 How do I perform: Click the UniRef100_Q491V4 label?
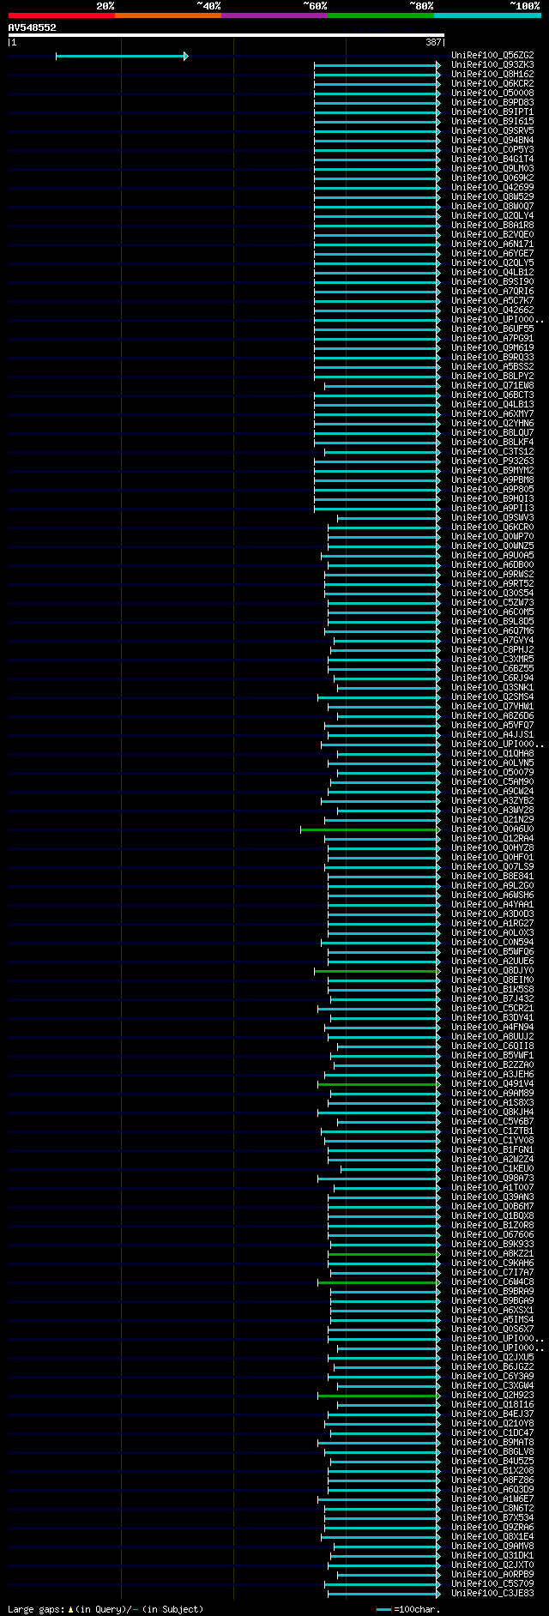[492, 1084]
